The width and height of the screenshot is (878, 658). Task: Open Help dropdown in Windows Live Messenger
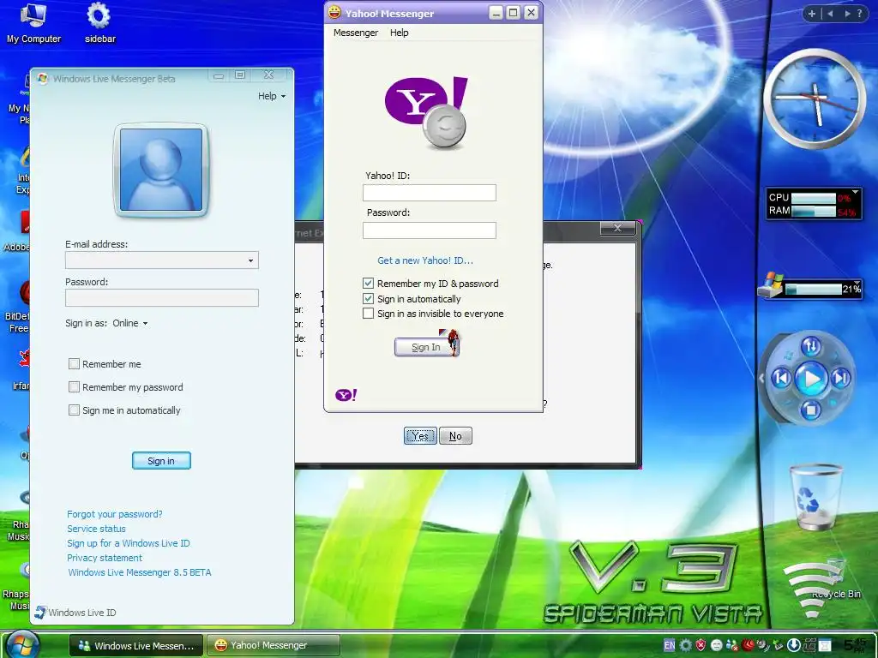(272, 96)
